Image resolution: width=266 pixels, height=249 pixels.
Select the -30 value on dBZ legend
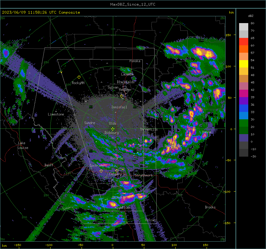253,156
